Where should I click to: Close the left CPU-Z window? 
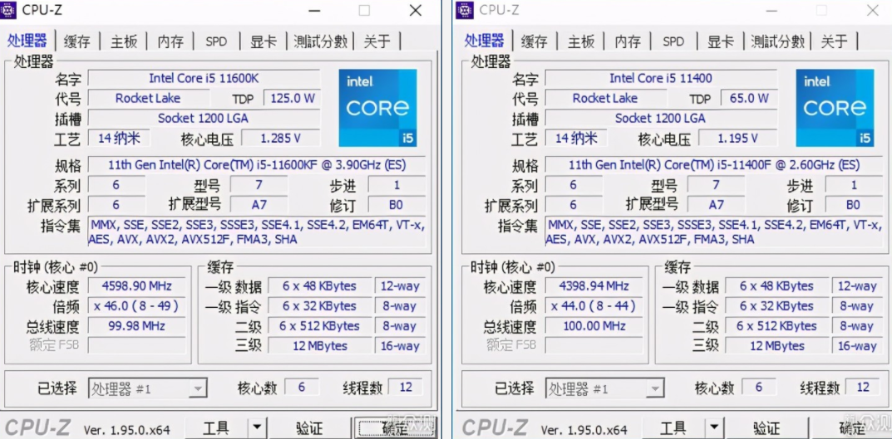[x=416, y=10]
